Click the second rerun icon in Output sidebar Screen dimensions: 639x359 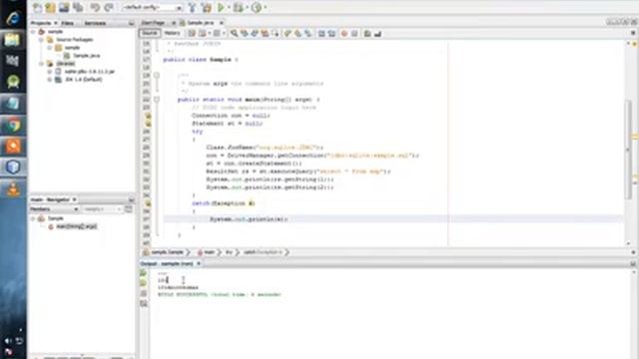144,283
